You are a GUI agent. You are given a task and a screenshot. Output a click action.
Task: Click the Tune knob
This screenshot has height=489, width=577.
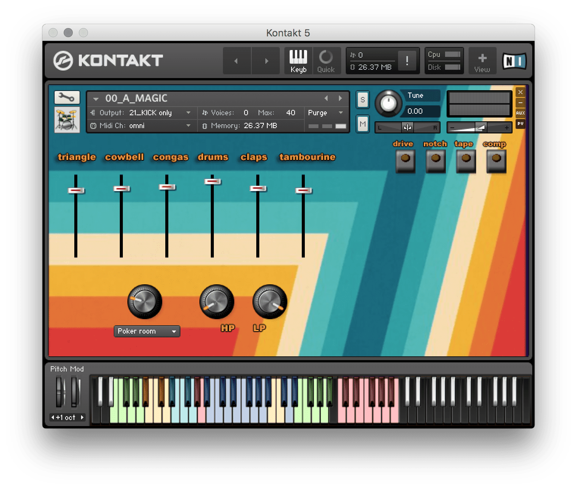tap(388, 103)
